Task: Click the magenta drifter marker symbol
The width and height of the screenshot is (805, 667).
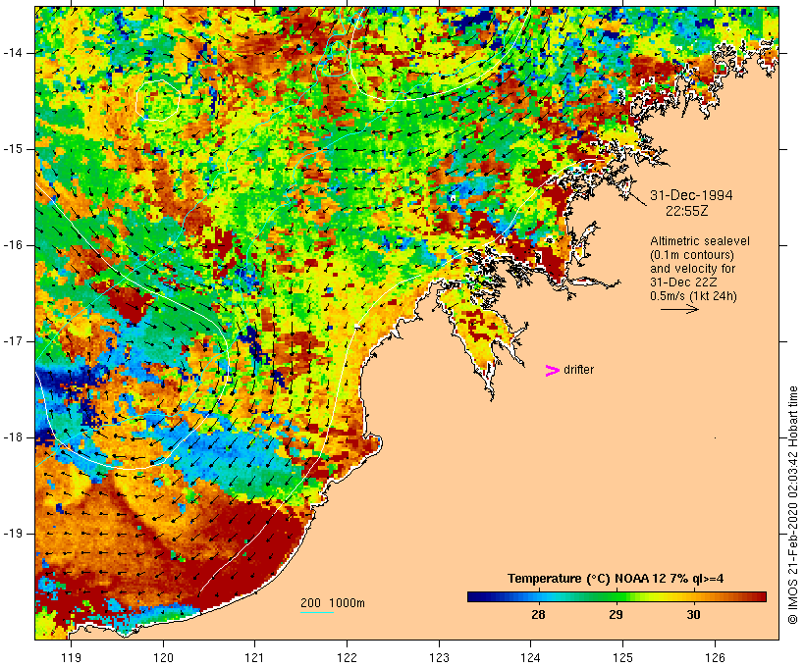Action: (x=552, y=371)
